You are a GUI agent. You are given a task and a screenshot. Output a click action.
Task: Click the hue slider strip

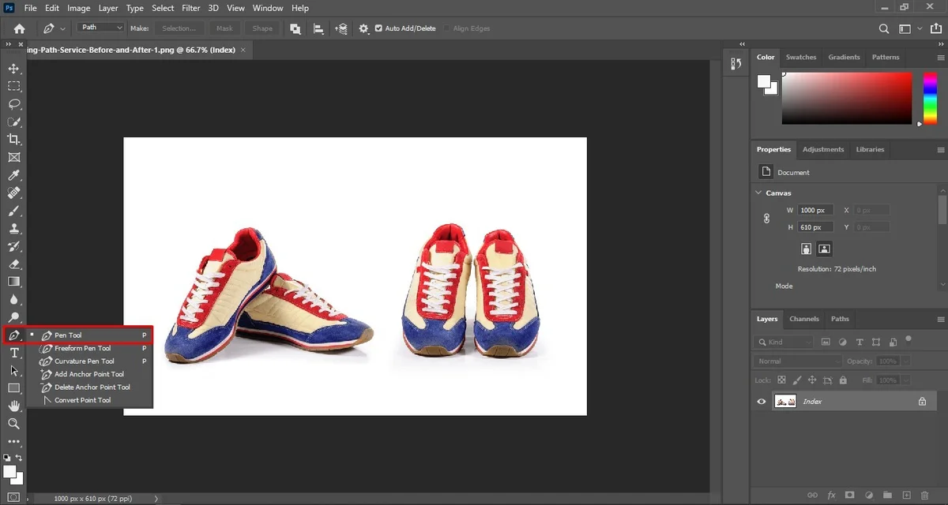(x=929, y=98)
